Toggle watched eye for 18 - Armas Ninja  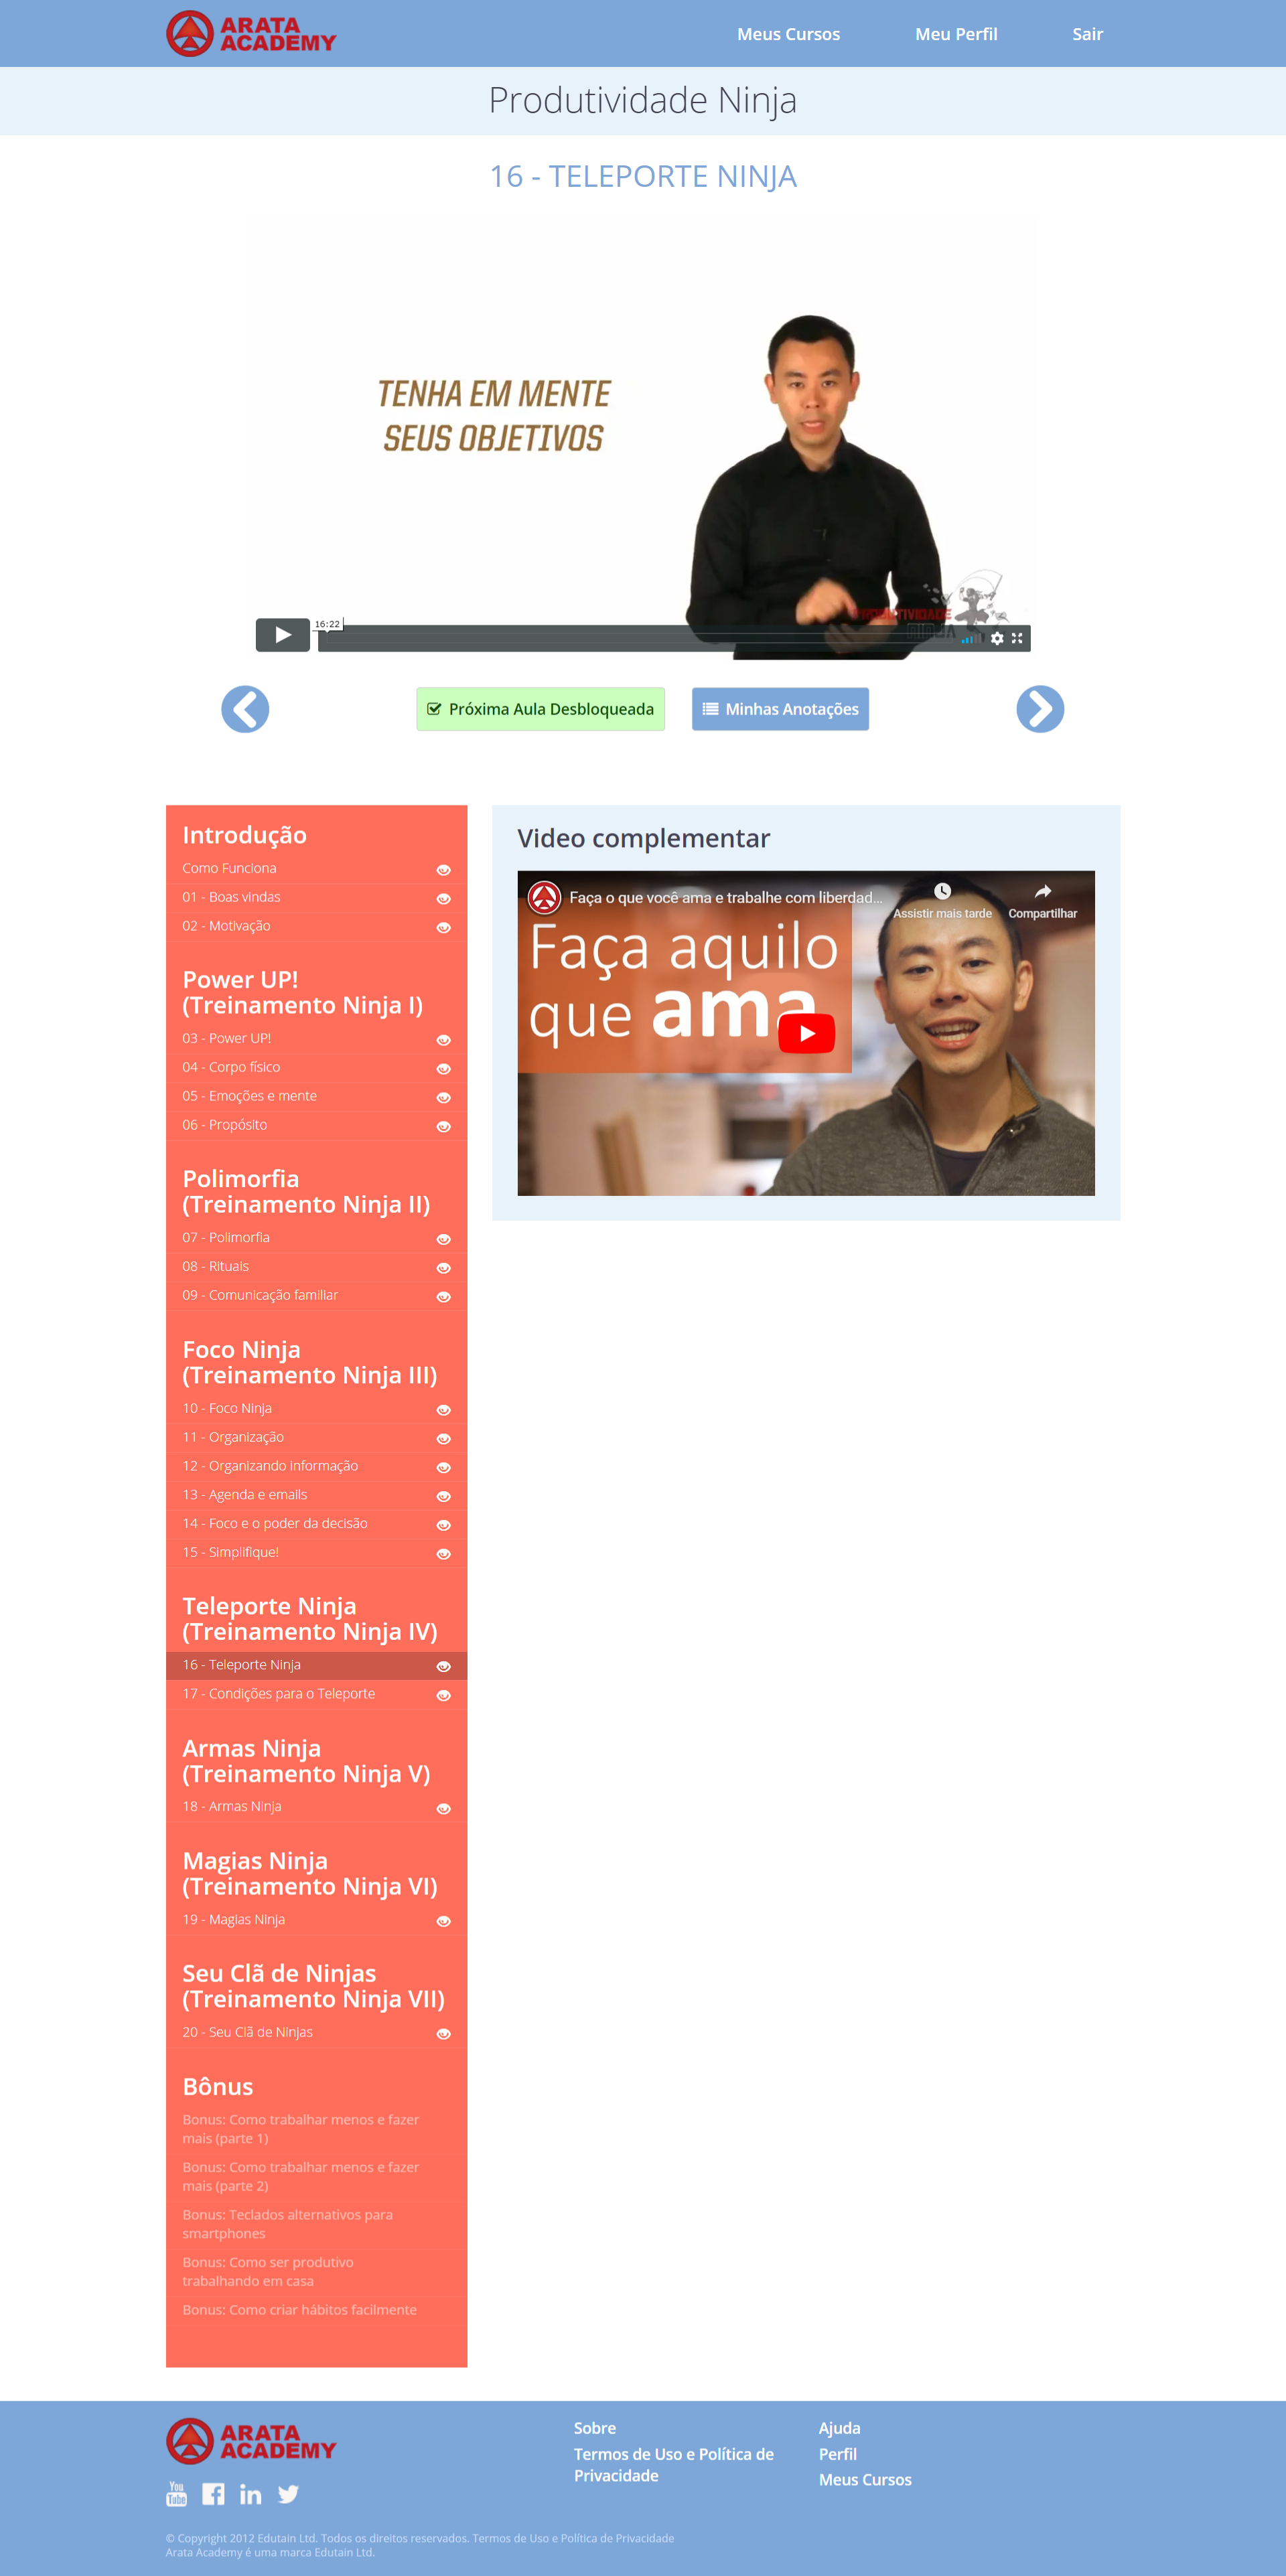pyautogui.click(x=443, y=1808)
